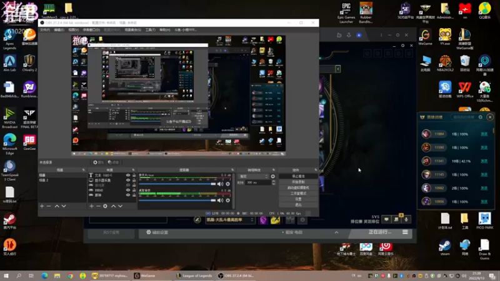Open the Epic Games Launcher desktop icon

pos(346,13)
